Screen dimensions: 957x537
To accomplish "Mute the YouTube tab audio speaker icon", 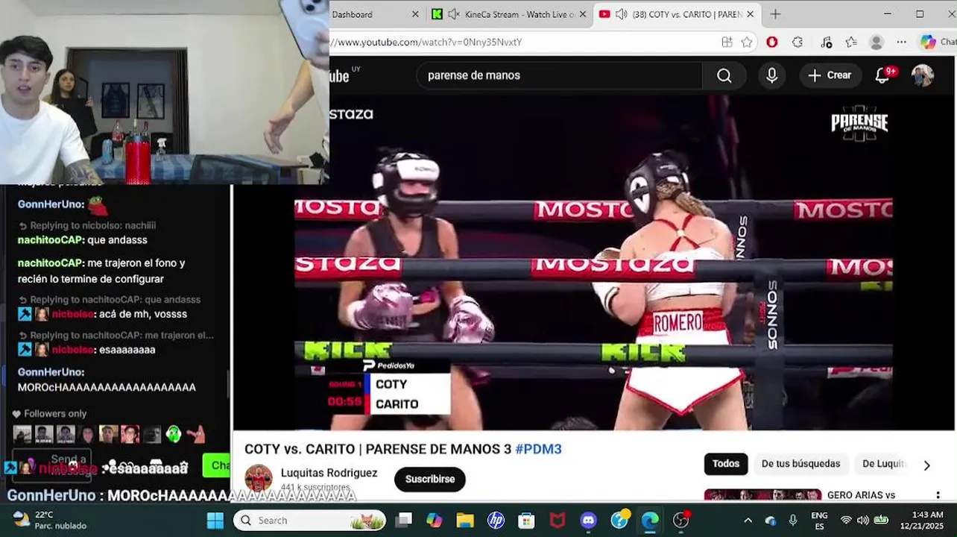I will pos(621,14).
